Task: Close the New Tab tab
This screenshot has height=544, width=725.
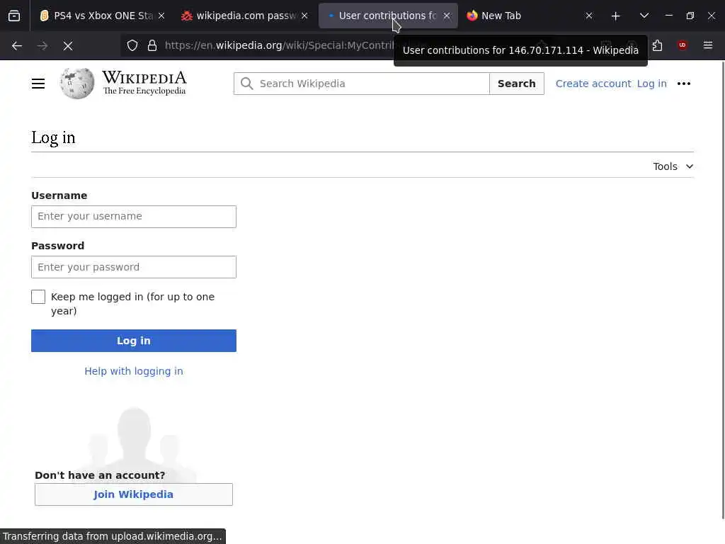Action: (x=589, y=16)
